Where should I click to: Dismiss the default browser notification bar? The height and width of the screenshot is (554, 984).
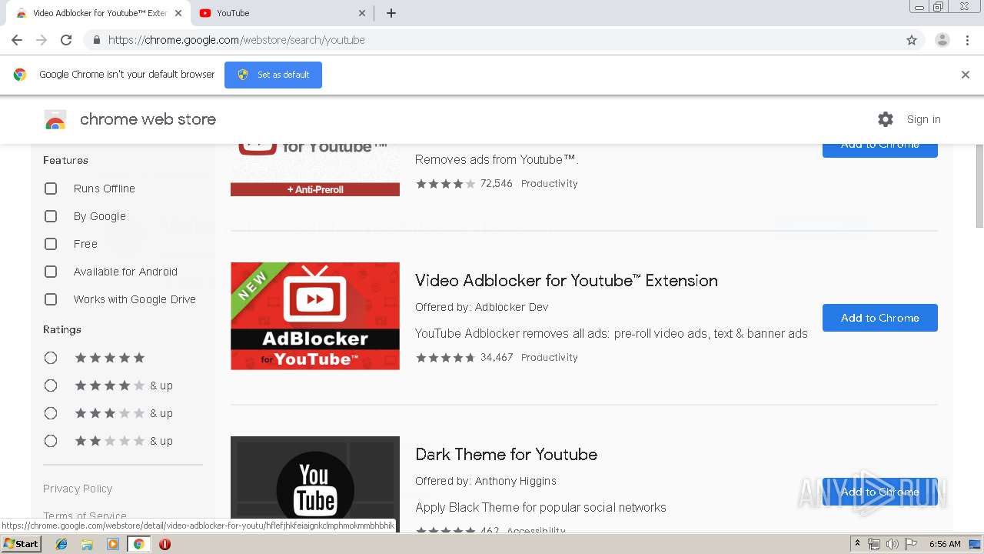tap(966, 75)
